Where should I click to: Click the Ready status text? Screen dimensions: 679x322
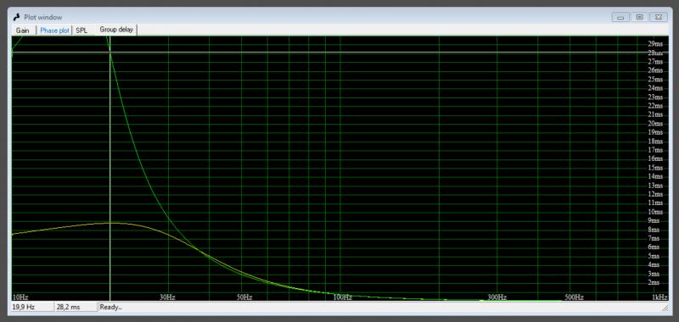pyautogui.click(x=111, y=307)
